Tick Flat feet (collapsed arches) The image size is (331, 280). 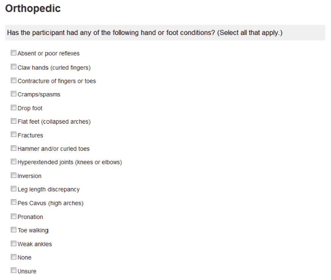[x=14, y=121]
